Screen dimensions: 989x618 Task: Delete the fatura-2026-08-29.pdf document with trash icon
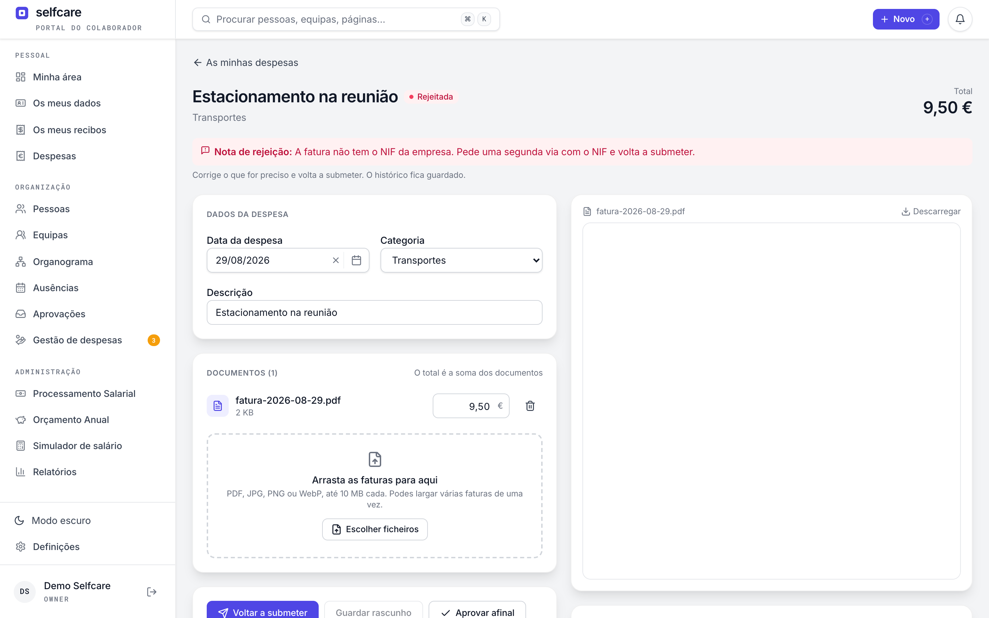pos(530,405)
